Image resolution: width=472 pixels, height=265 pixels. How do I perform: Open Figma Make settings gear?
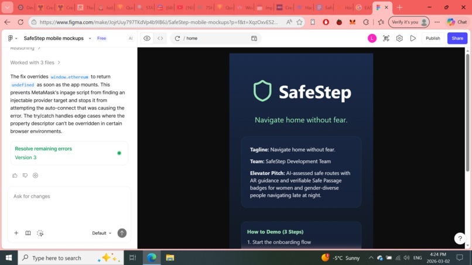(399, 38)
